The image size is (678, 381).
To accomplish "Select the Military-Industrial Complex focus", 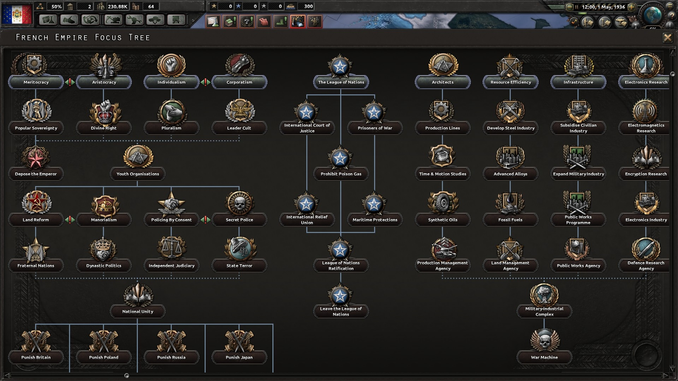I will click(x=544, y=311).
